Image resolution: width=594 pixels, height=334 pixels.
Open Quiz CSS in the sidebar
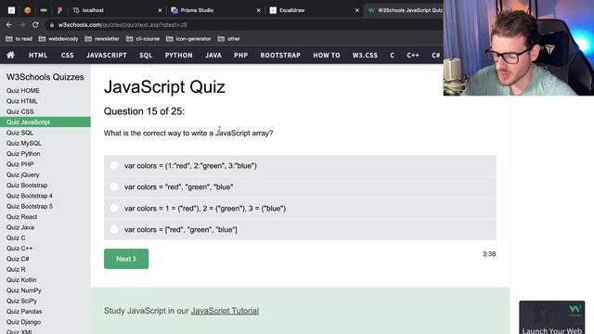tap(20, 111)
